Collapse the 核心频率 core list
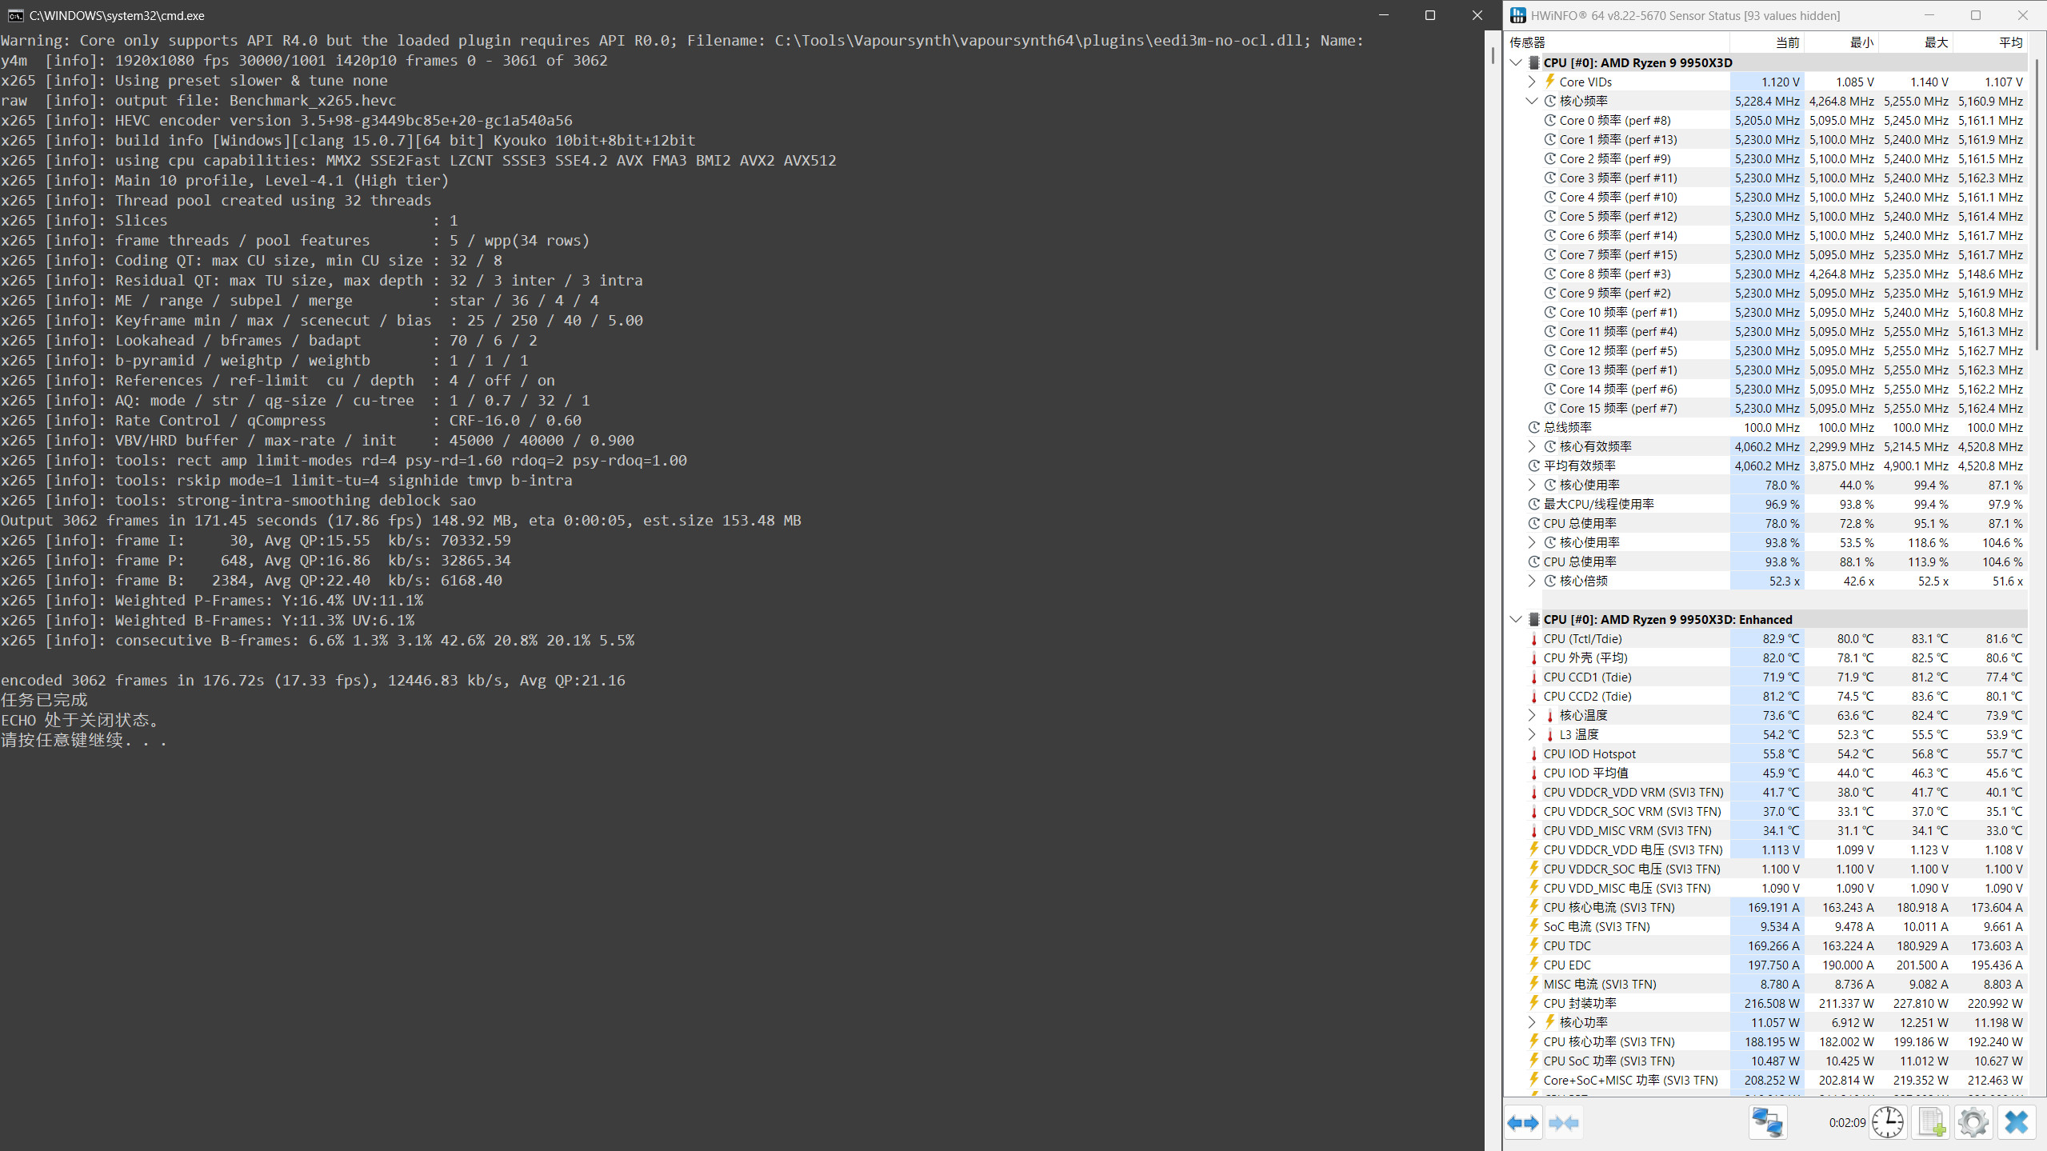Image resolution: width=2047 pixels, height=1151 pixels. tap(1532, 101)
